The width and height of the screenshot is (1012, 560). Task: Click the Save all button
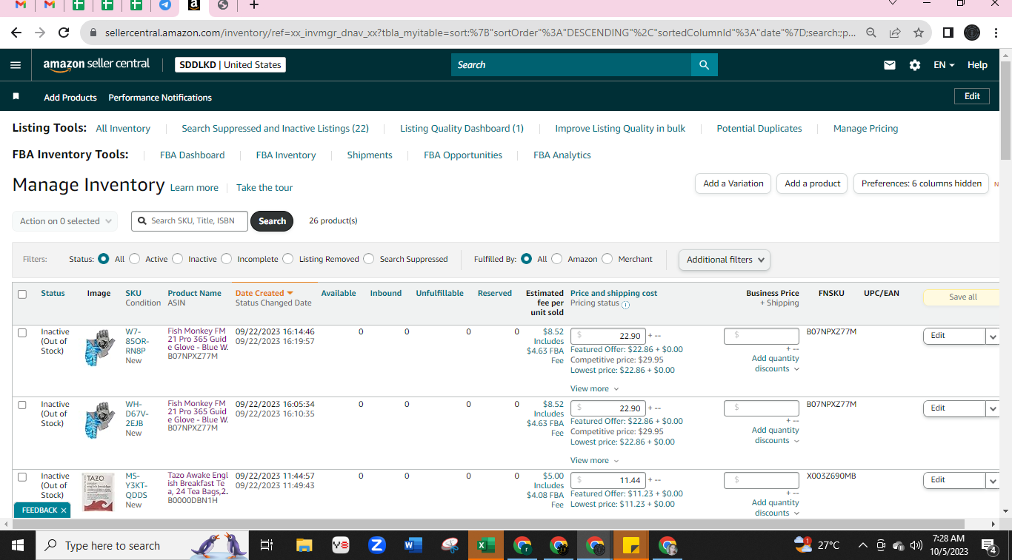pos(963,297)
